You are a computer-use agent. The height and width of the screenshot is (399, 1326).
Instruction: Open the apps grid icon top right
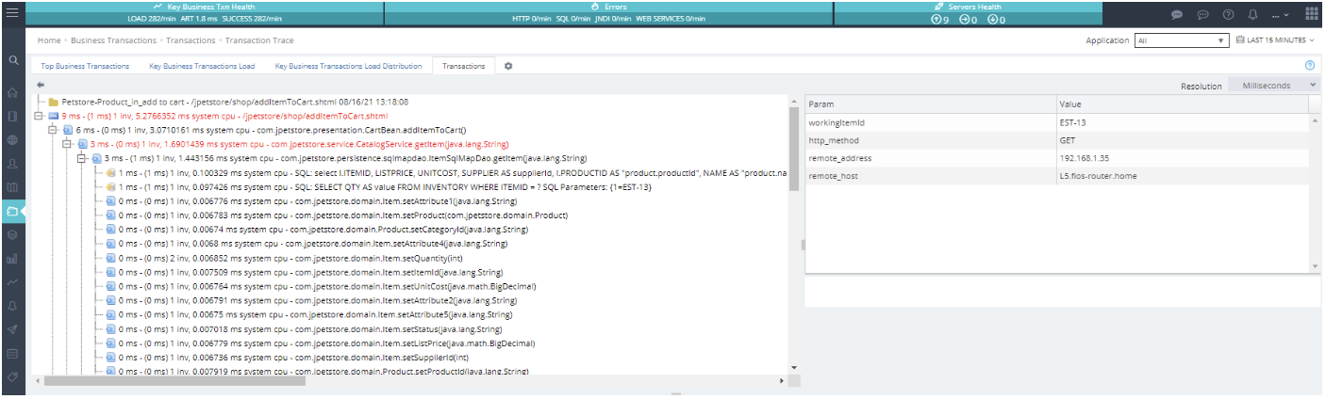click(1312, 14)
